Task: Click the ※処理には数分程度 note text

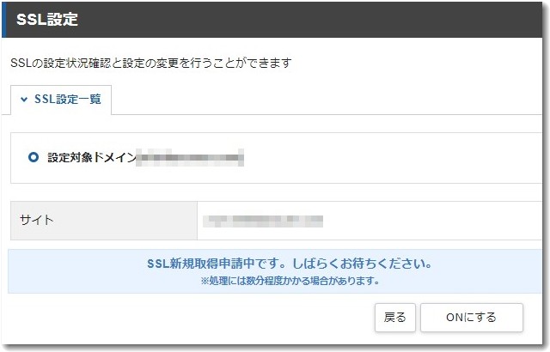Action: pyautogui.click(x=290, y=280)
